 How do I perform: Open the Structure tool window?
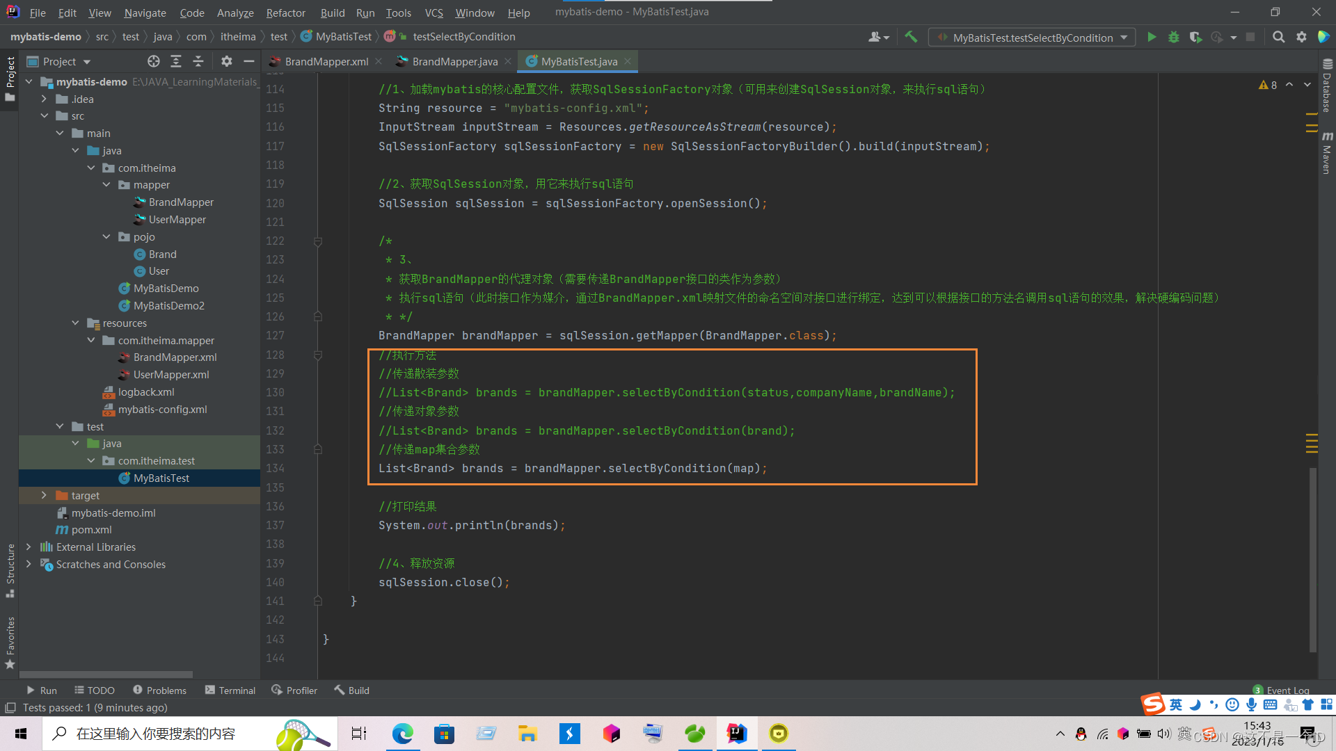pyautogui.click(x=10, y=570)
